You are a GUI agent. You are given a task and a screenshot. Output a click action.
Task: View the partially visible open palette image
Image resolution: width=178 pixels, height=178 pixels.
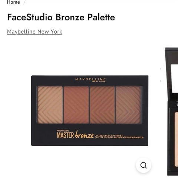point(172,111)
